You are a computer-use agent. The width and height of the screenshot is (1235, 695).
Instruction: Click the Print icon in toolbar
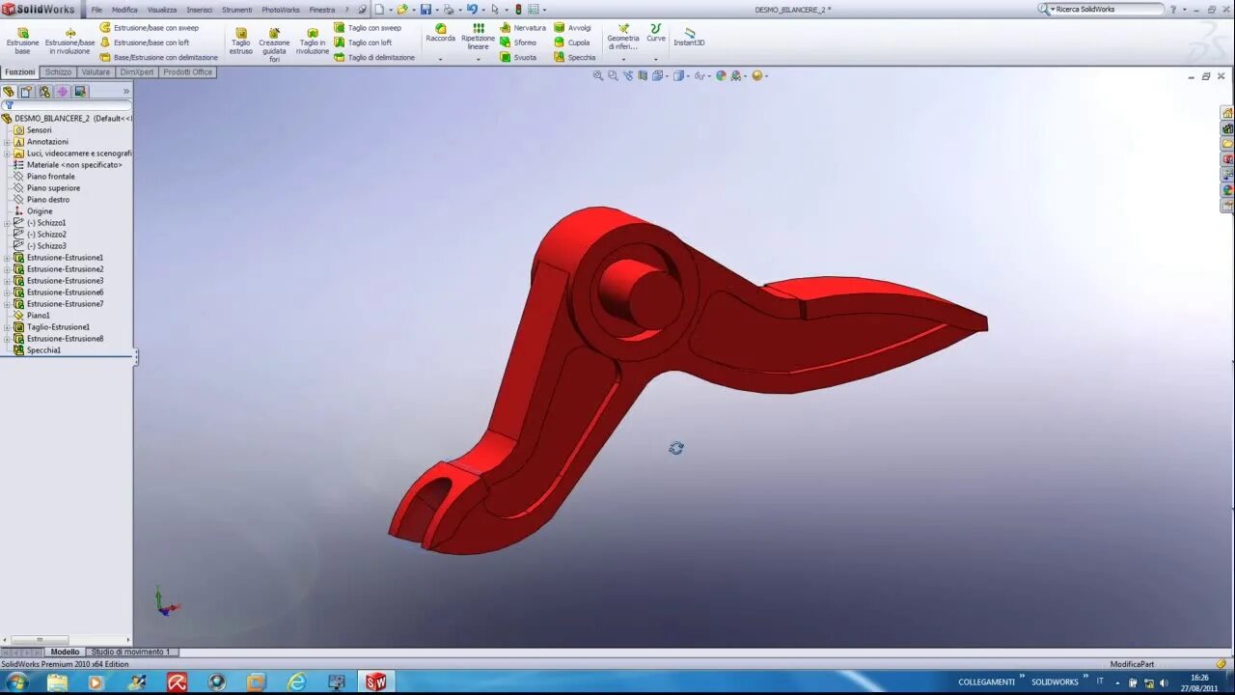449,10
